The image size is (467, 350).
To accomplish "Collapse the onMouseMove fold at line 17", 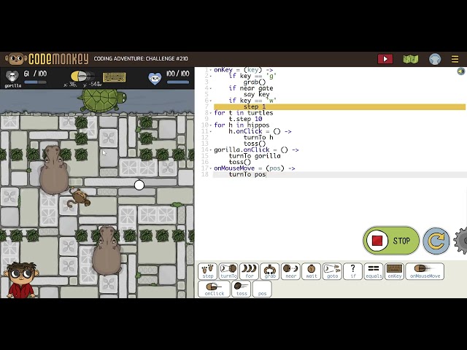I will pyautogui.click(x=211, y=168).
